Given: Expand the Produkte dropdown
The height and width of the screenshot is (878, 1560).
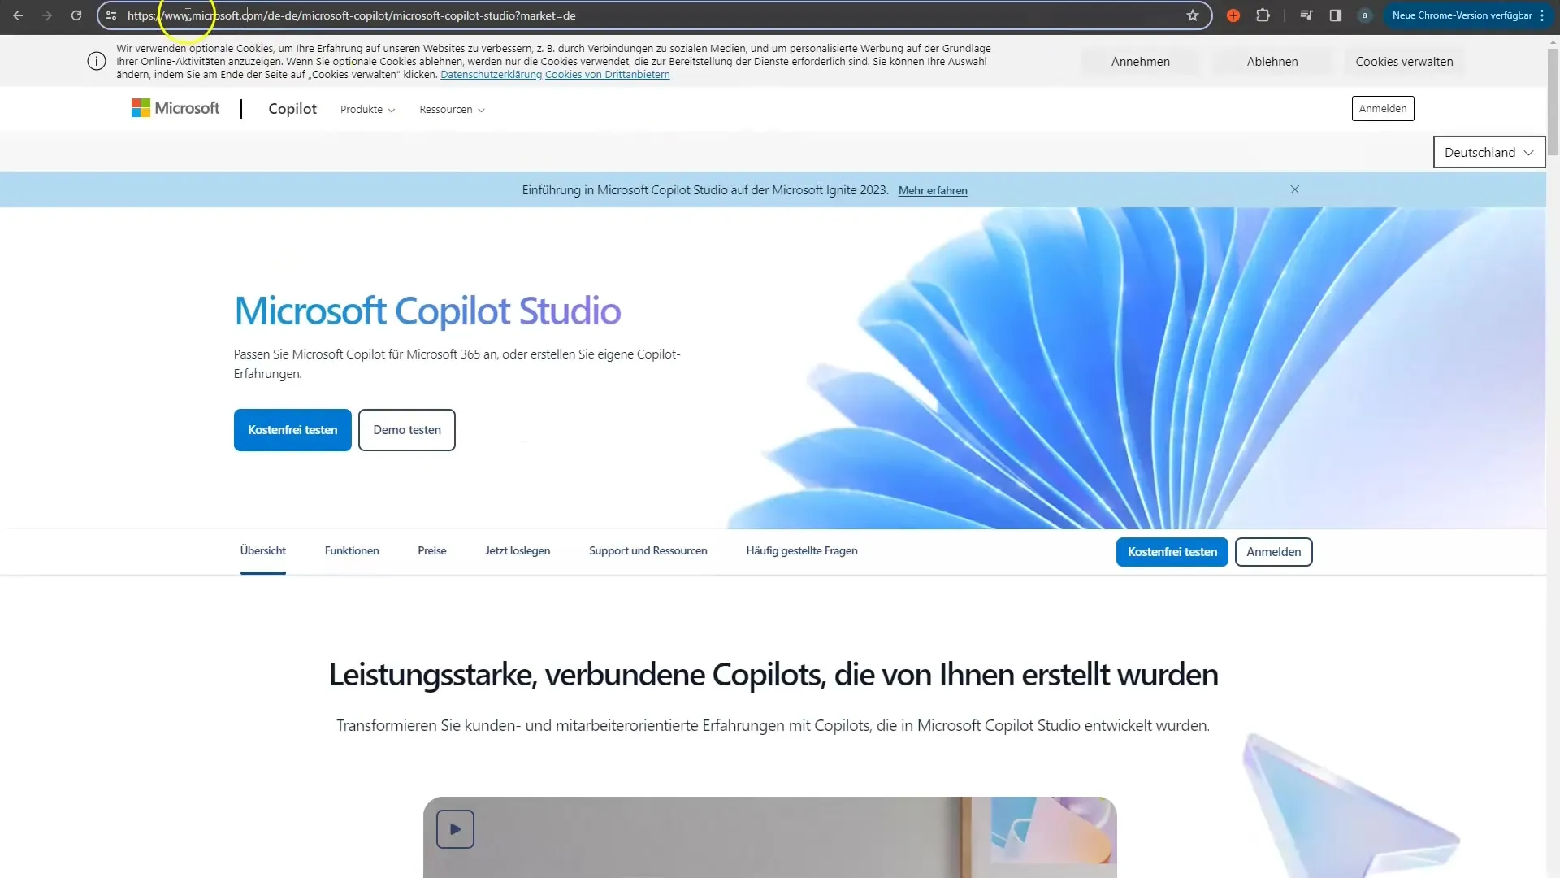Looking at the screenshot, I should (368, 110).
